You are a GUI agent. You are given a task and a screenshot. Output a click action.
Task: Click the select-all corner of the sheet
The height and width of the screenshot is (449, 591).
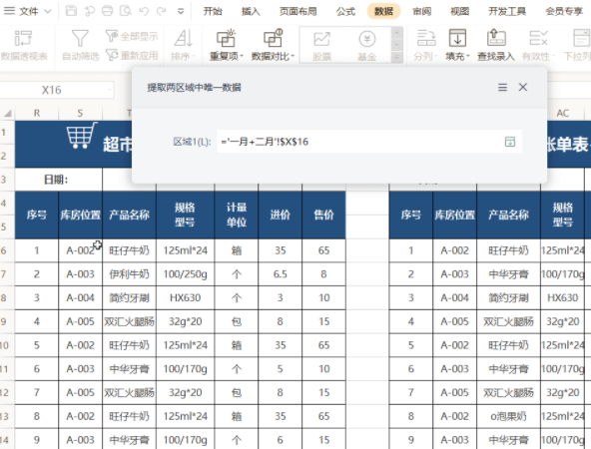coord(7,113)
